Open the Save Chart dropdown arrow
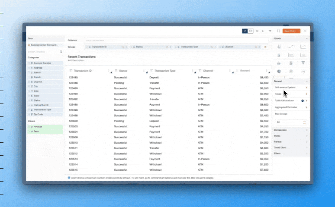 (298, 31)
